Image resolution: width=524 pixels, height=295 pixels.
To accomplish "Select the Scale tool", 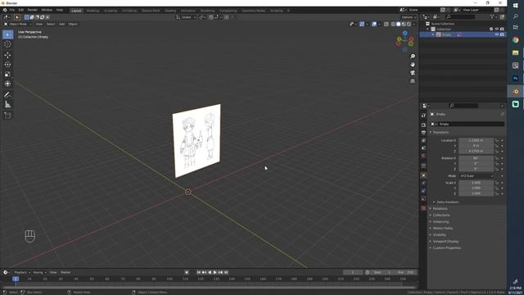I will click(7, 75).
